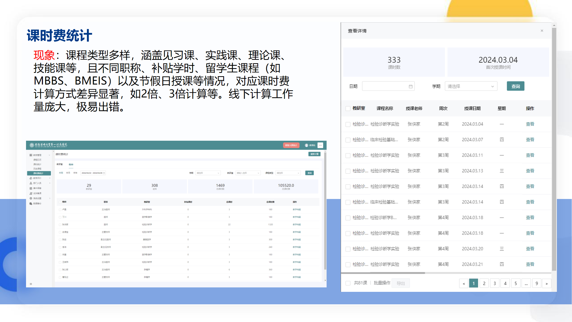Image resolution: width=572 pixels, height=322 pixels.
Task: Click the 数据备份 database sidebar icon
Action: (31, 204)
